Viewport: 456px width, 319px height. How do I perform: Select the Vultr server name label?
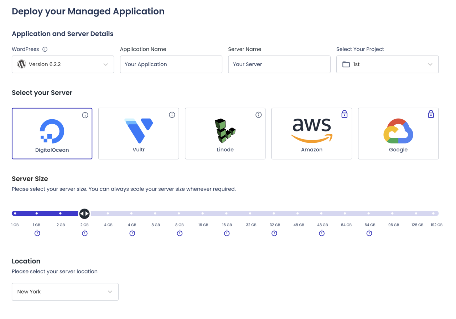pyautogui.click(x=139, y=150)
